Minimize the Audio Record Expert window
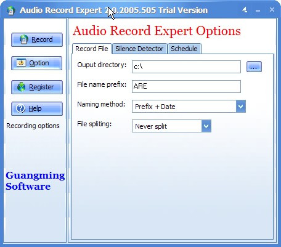The height and width of the screenshot is (247, 281). tap(258, 10)
